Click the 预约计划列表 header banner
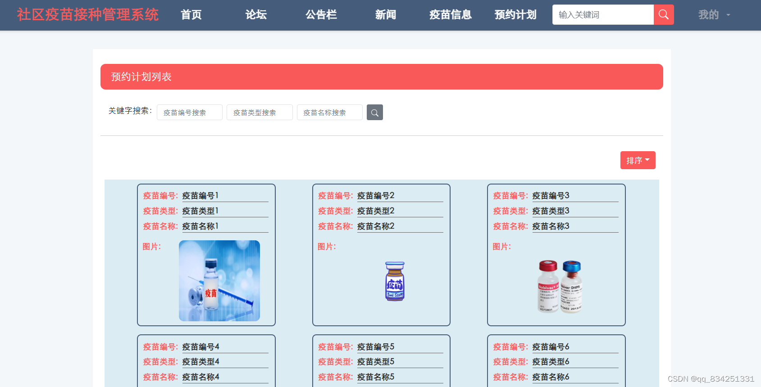761x387 pixels. [x=382, y=76]
